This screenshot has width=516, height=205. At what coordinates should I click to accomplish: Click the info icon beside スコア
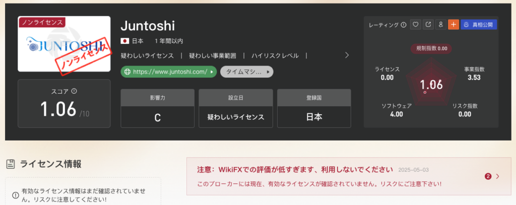[x=74, y=91]
